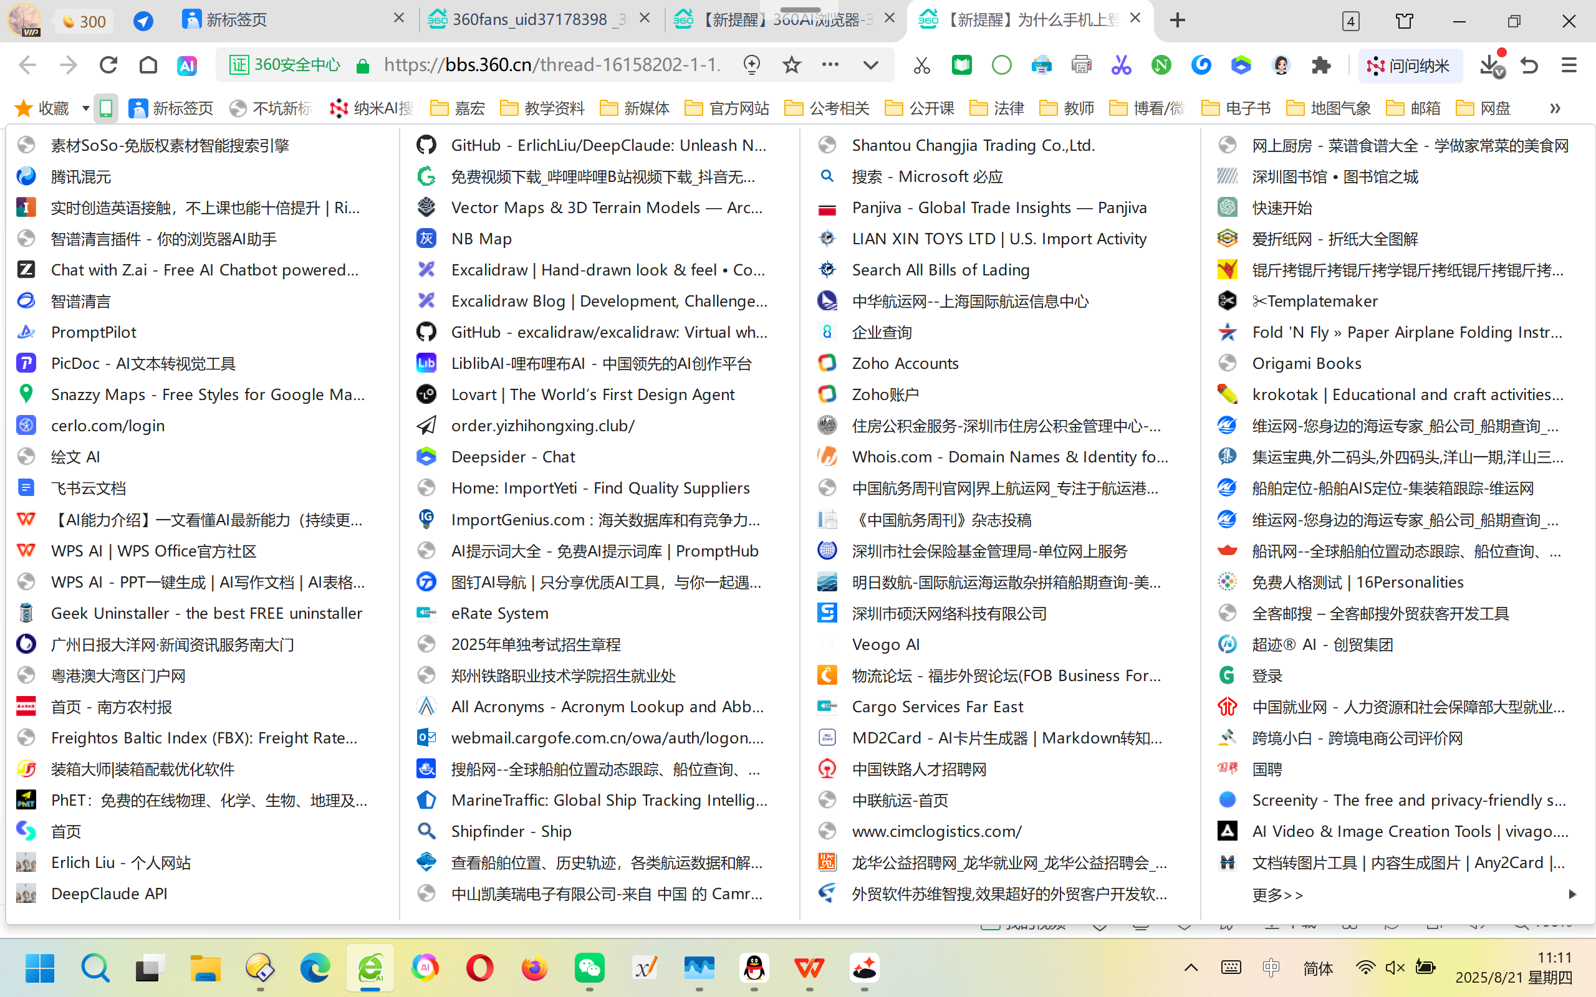Click the purple scissors extension icon
Screen dimensions: 1596x997
1121,65
